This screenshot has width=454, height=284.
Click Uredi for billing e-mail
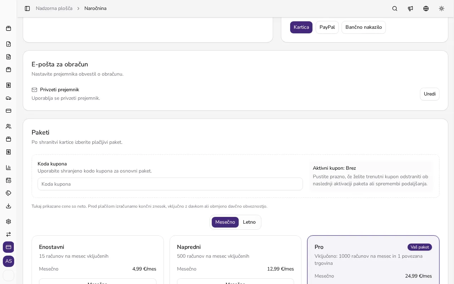point(430,94)
